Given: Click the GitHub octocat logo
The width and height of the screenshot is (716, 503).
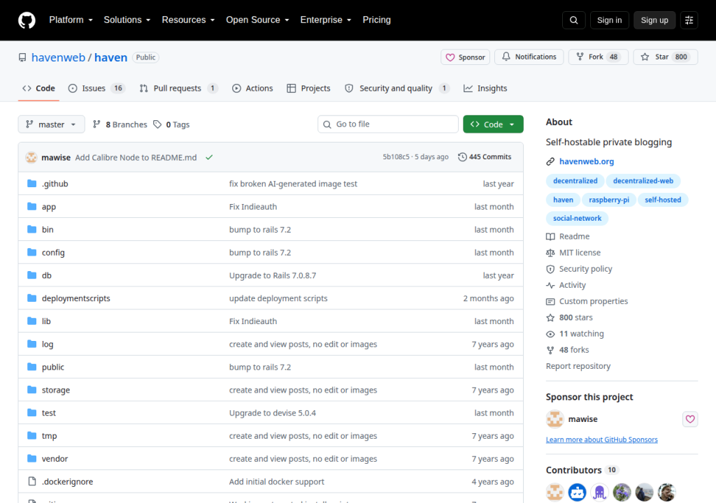Looking at the screenshot, I should [x=27, y=20].
